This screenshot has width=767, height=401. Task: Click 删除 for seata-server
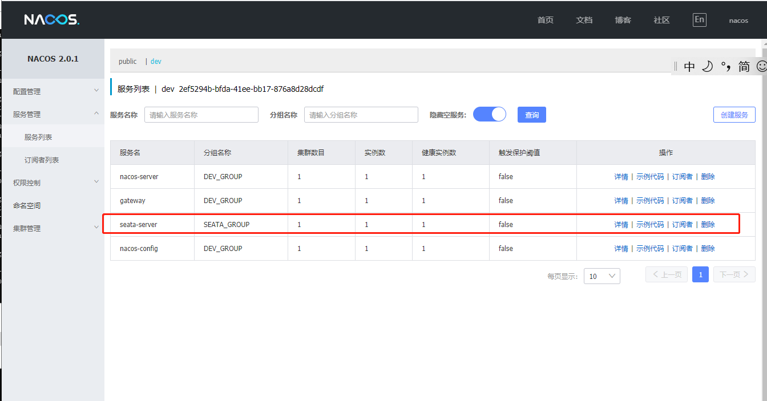[708, 225]
